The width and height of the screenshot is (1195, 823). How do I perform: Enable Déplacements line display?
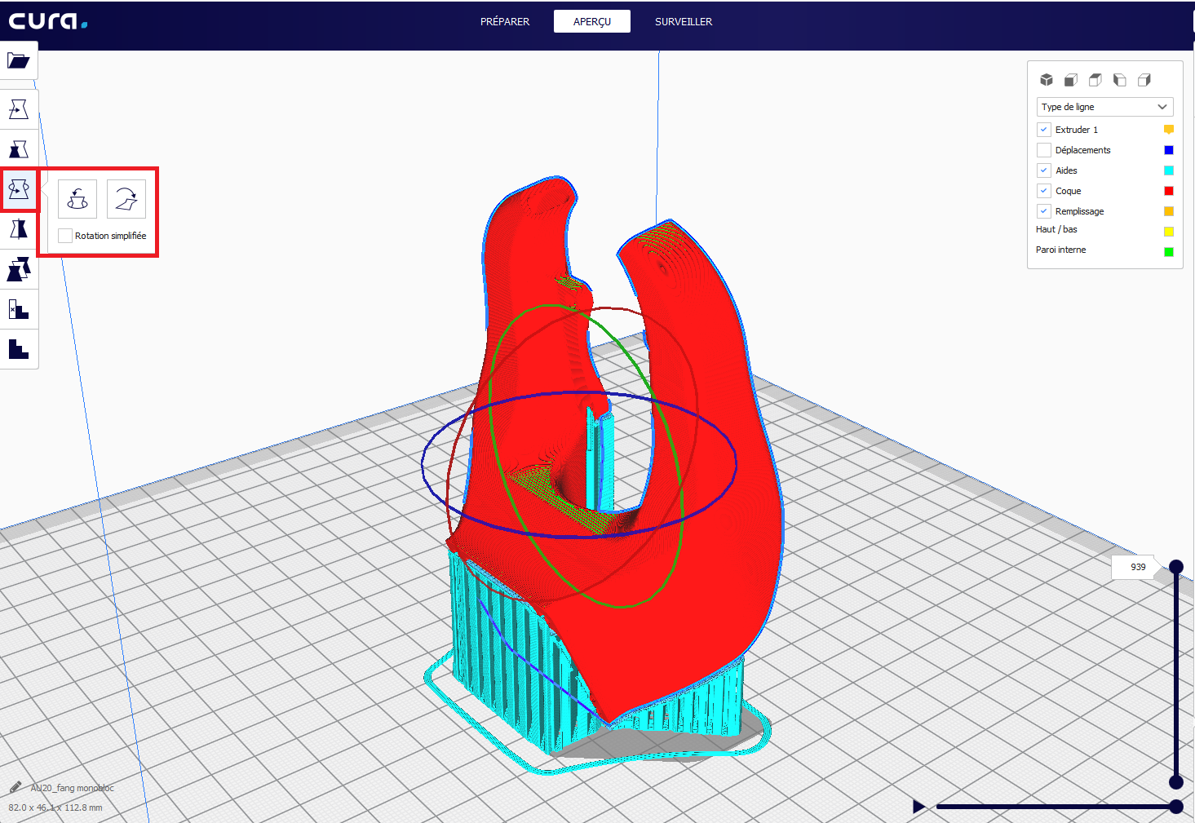[x=1044, y=150]
